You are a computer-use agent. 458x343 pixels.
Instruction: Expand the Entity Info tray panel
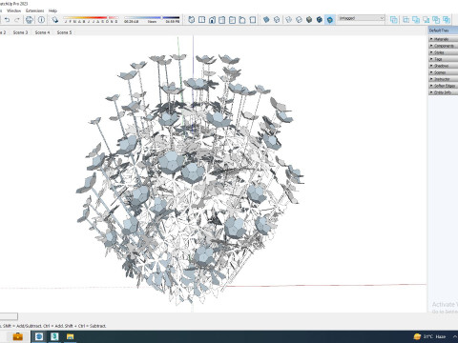coord(444,92)
